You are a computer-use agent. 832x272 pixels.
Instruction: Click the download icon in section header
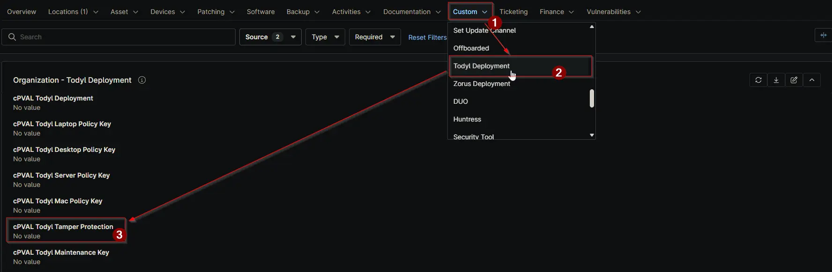[776, 80]
